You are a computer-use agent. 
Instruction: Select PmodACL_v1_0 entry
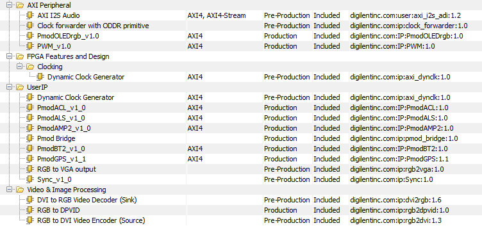tap(62, 108)
